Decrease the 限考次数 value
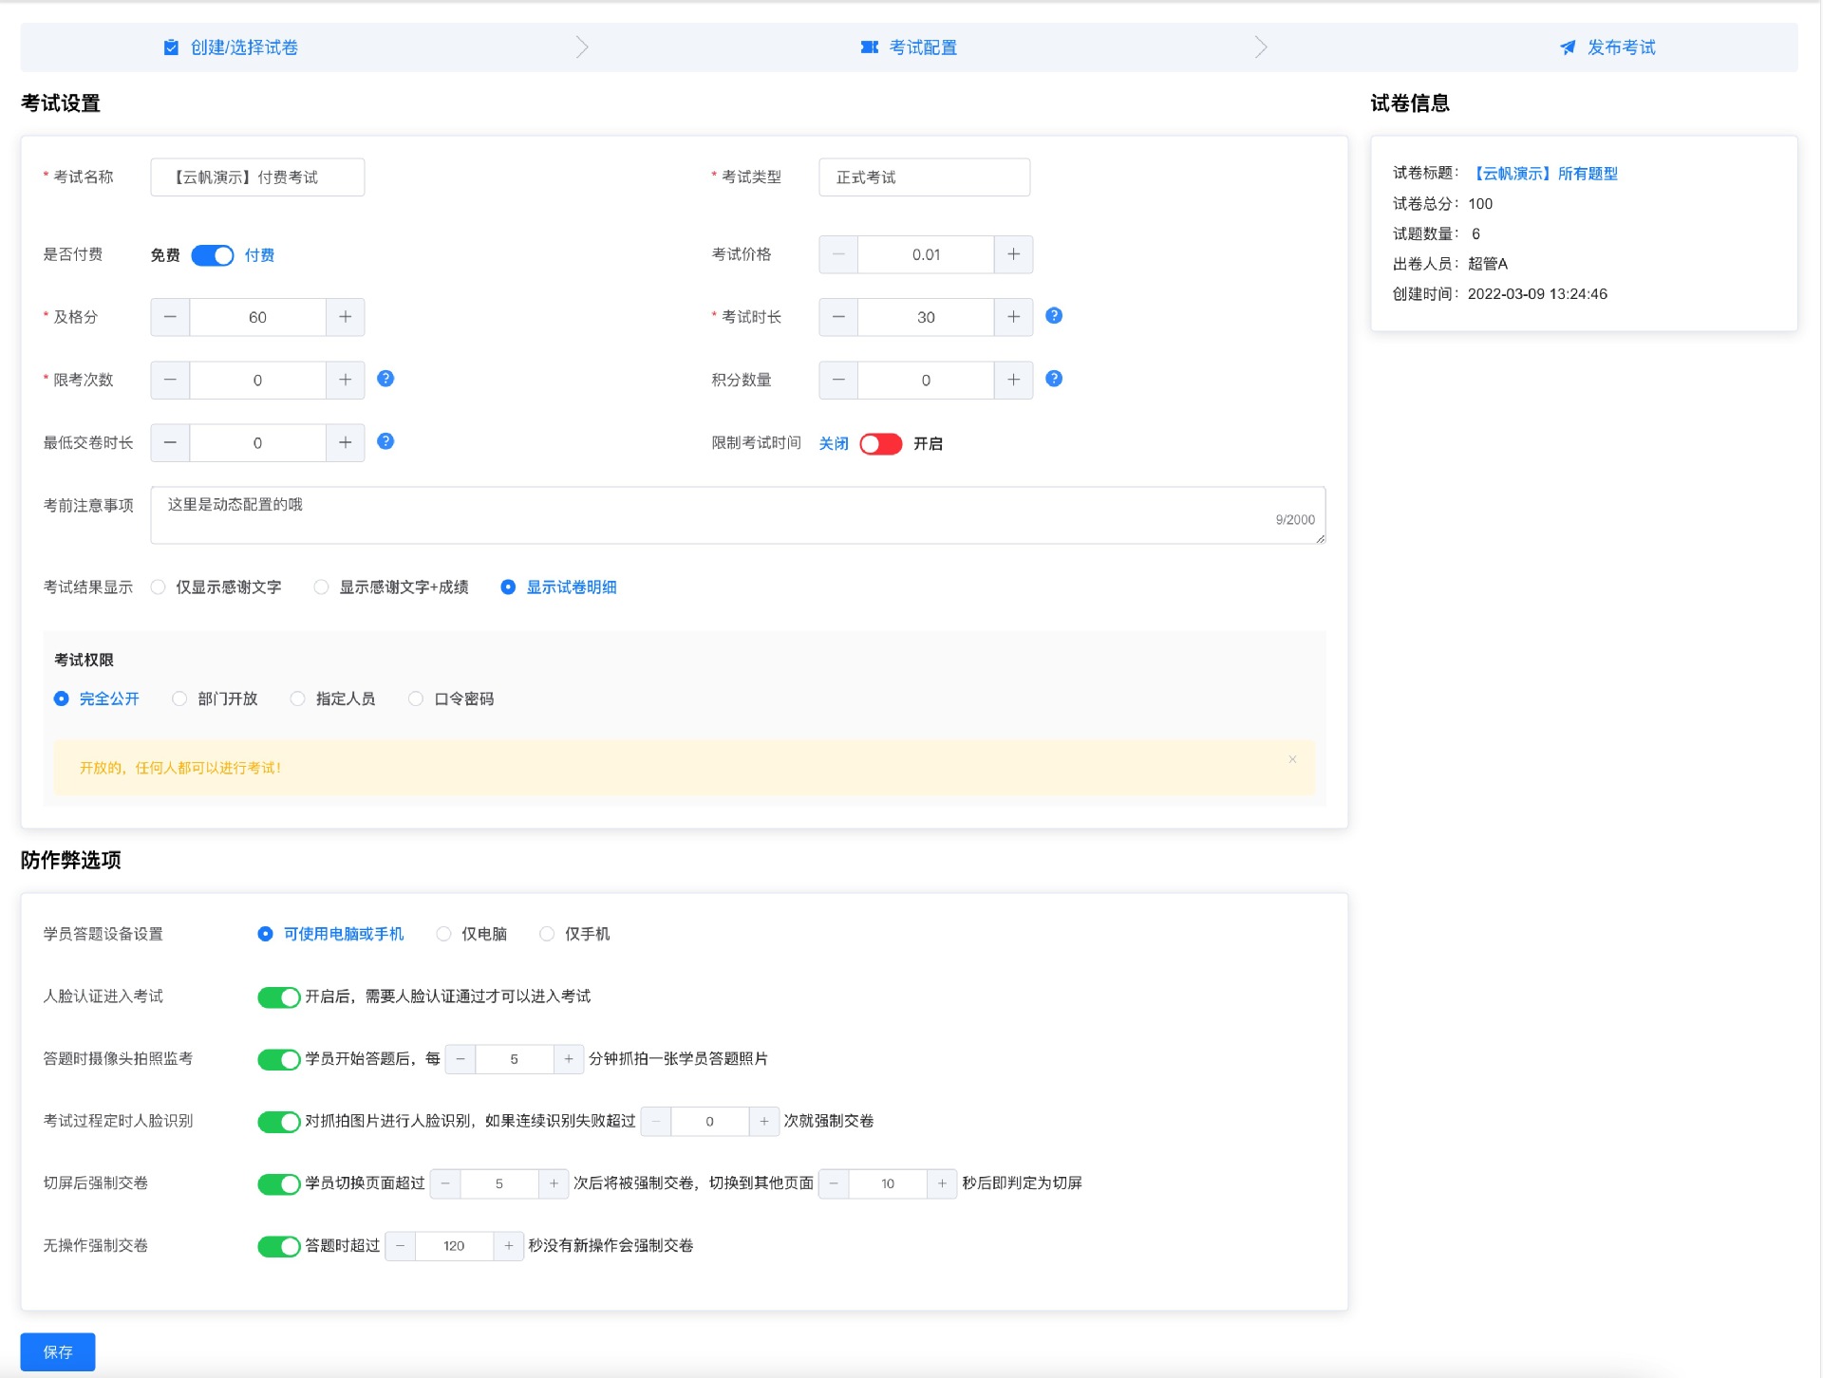1823x1378 pixels. click(170, 380)
